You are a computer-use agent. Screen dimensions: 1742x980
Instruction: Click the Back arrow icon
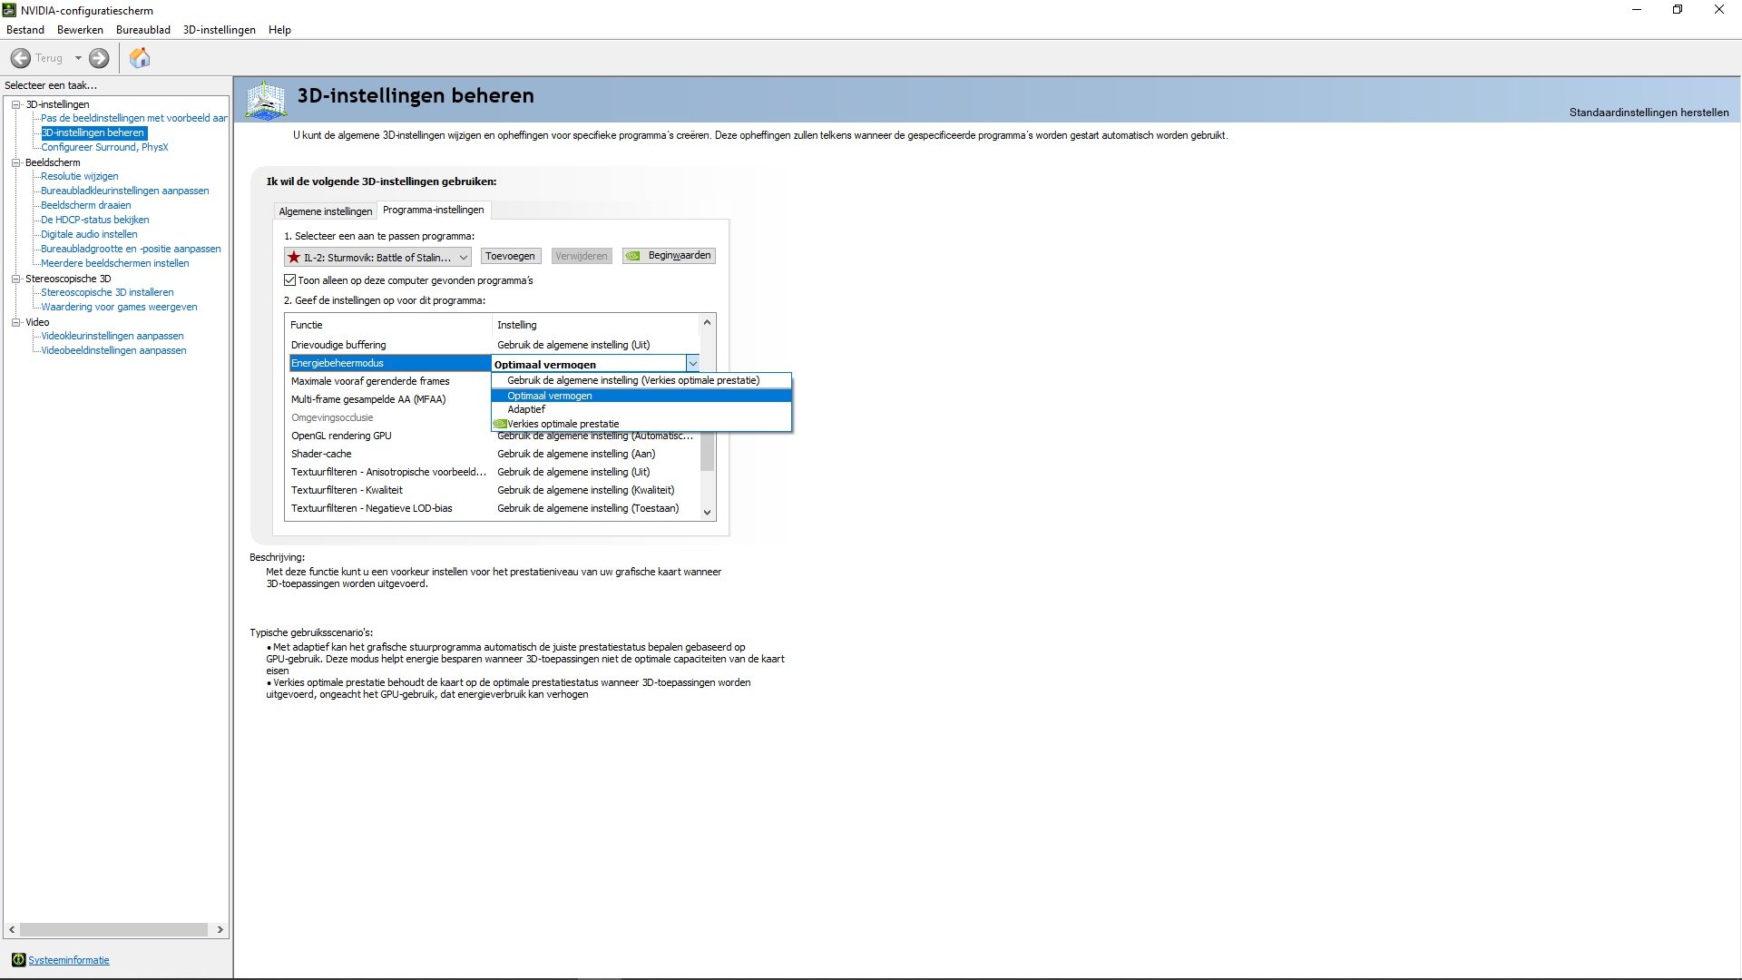20,58
